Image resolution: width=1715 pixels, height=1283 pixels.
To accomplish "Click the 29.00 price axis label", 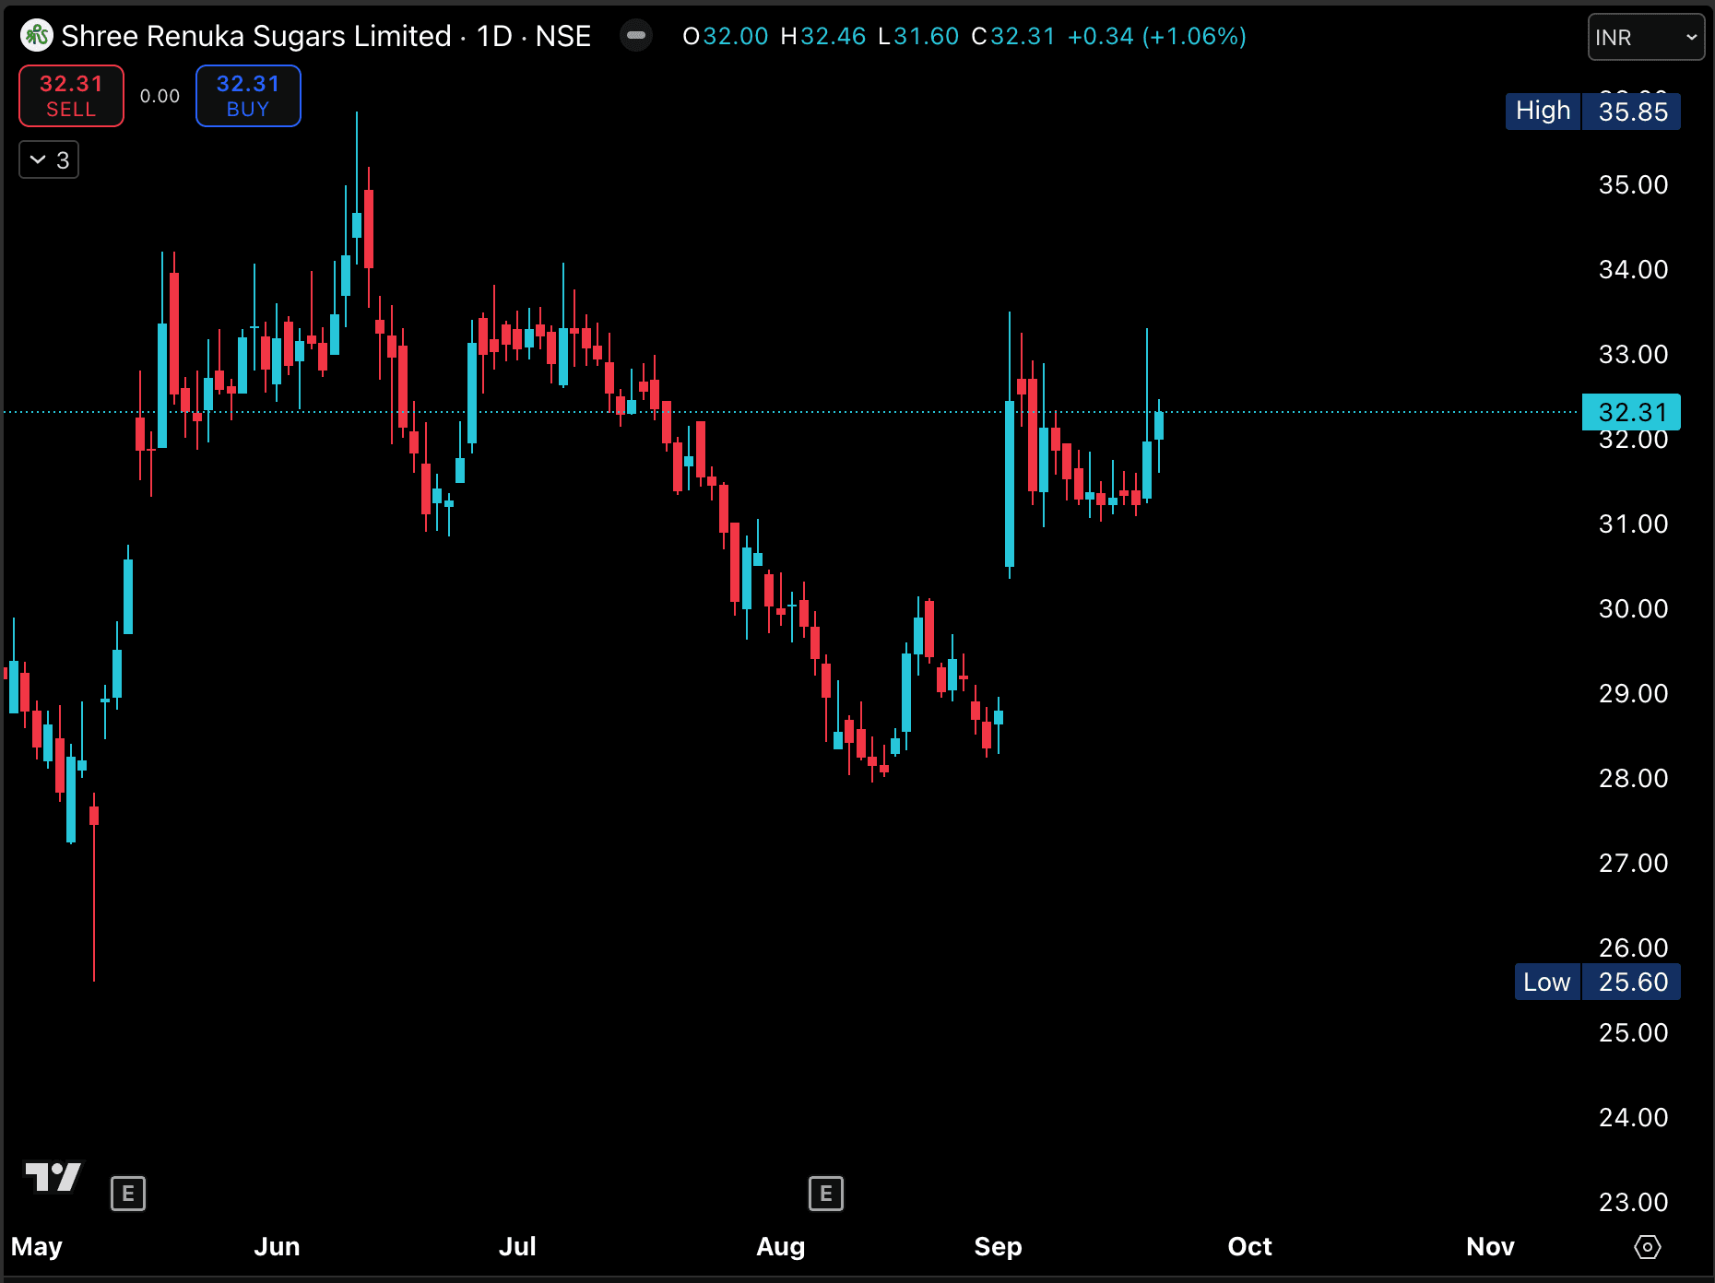I will click(x=1633, y=693).
